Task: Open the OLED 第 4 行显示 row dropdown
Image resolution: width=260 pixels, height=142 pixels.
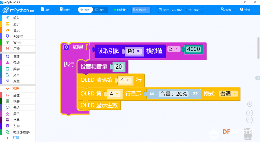Action: point(115,94)
